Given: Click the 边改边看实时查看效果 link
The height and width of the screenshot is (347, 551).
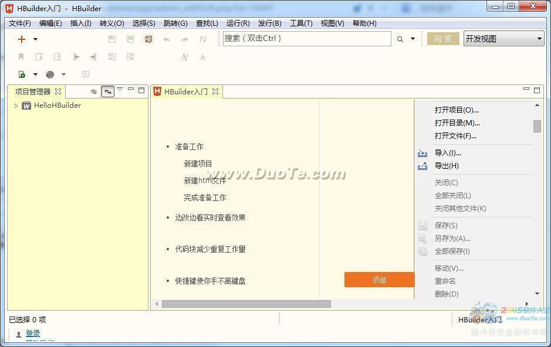Looking at the screenshot, I should coord(210,217).
